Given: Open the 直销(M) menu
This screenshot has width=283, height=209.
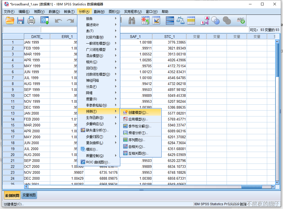Looking at the screenshot, I should [x=99, y=12].
